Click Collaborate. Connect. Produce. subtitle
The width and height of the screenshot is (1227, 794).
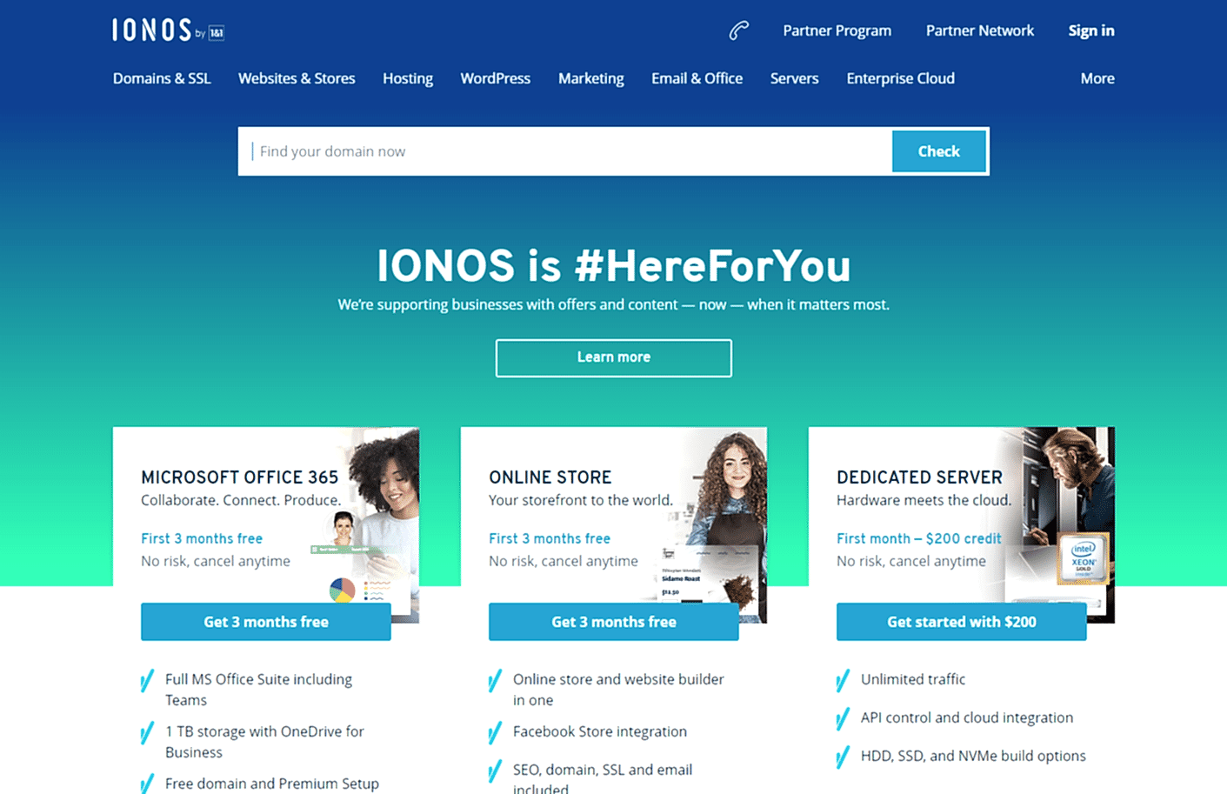pos(241,500)
